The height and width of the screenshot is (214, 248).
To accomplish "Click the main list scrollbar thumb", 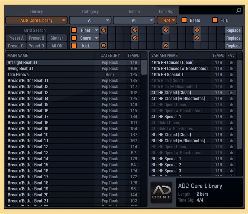I will pyautogui.click(x=144, y=67).
